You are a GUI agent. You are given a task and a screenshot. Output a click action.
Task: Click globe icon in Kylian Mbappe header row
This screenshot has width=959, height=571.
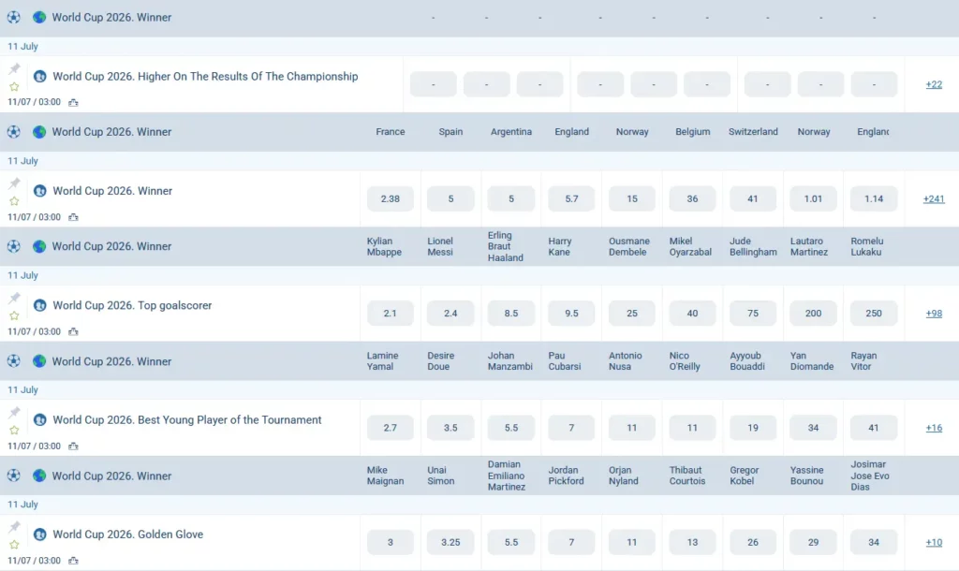pyautogui.click(x=39, y=246)
